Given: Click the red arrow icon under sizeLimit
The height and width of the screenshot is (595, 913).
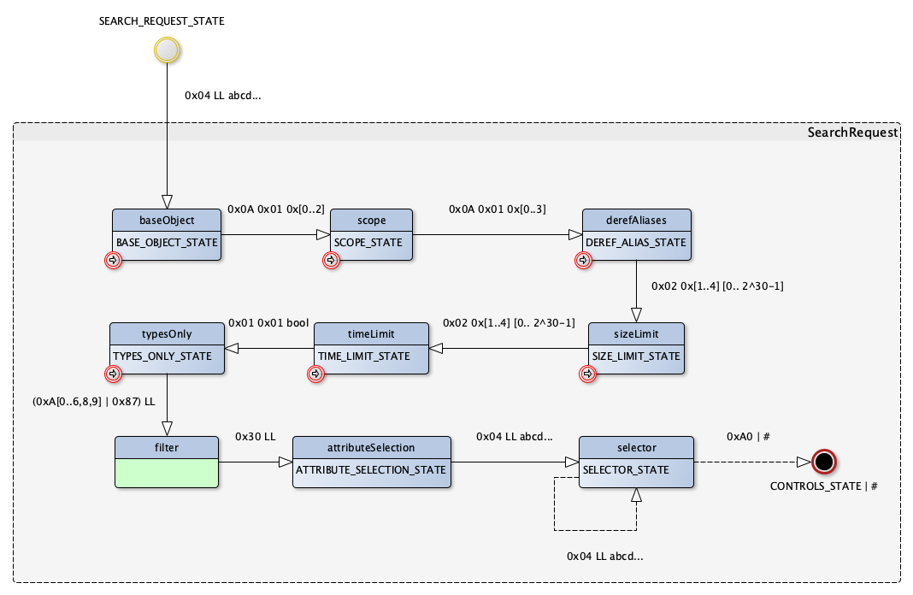Looking at the screenshot, I should tap(587, 373).
